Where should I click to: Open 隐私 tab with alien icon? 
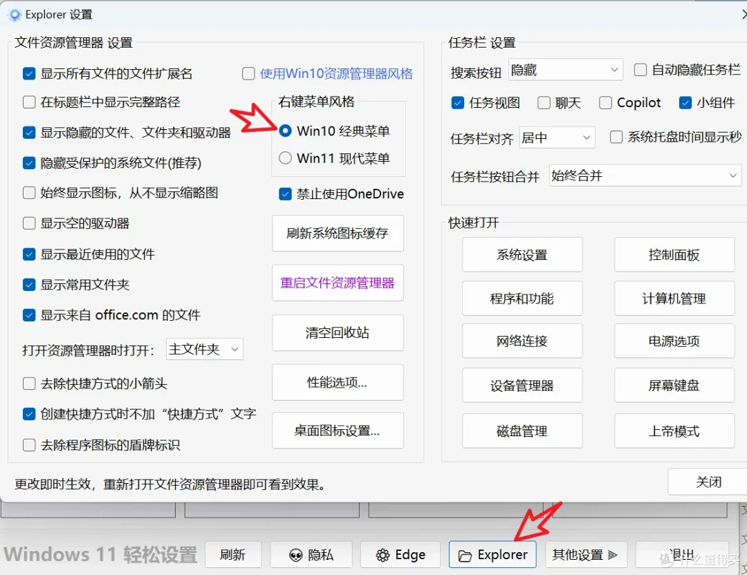pos(311,554)
